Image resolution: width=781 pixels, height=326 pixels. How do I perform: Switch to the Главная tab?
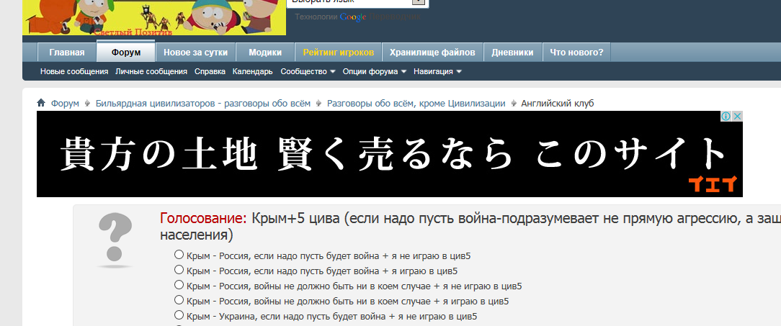point(66,53)
